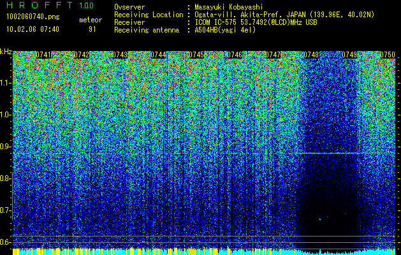401x255 pixels.
Task: Click the 0743 time marker
Action: point(120,55)
